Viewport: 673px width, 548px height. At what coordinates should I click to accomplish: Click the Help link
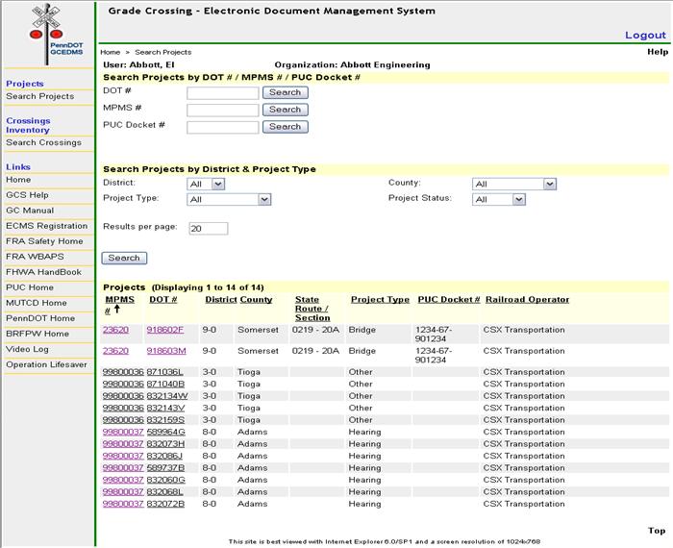[657, 52]
